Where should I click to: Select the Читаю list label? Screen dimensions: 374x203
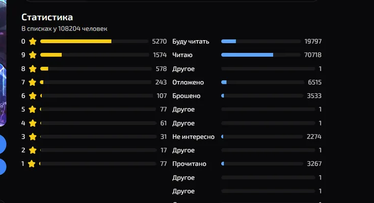(x=182, y=55)
